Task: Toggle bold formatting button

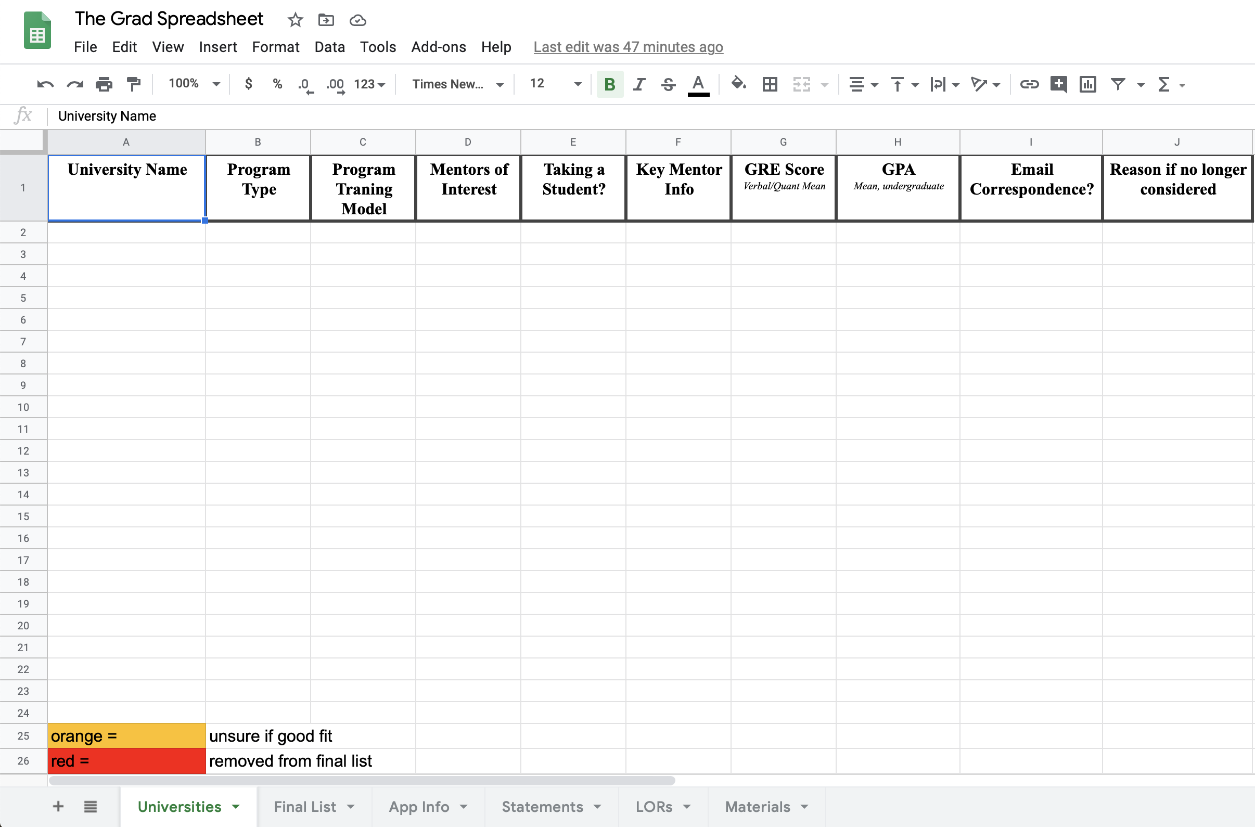Action: click(610, 84)
